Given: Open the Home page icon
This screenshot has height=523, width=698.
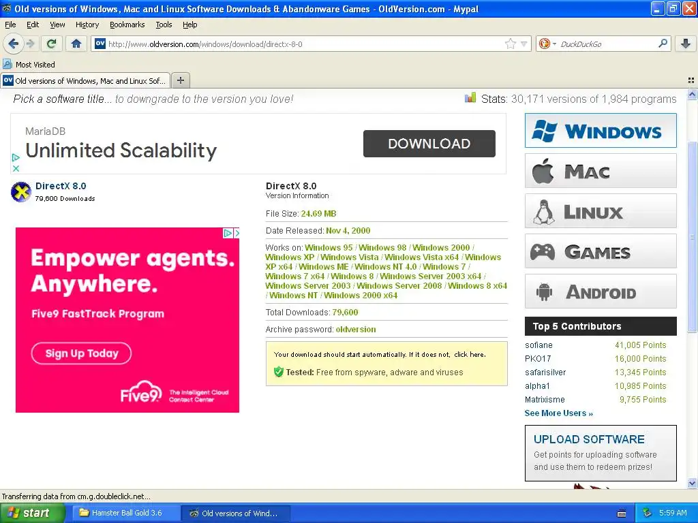Looking at the screenshot, I should [76, 44].
